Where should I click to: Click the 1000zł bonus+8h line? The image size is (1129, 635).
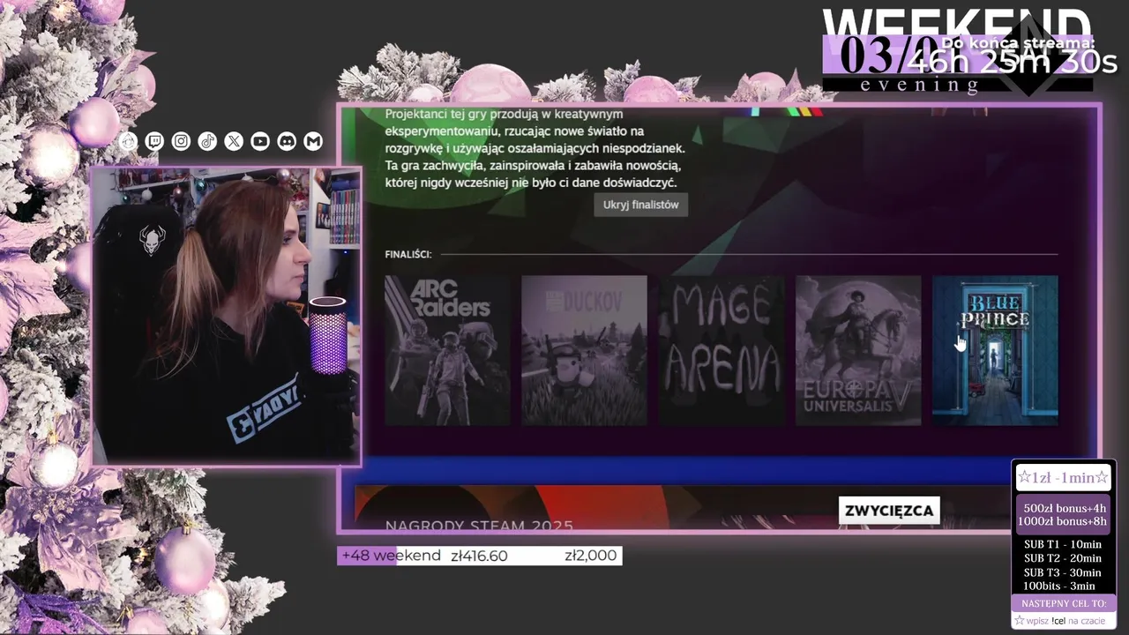tap(1063, 521)
